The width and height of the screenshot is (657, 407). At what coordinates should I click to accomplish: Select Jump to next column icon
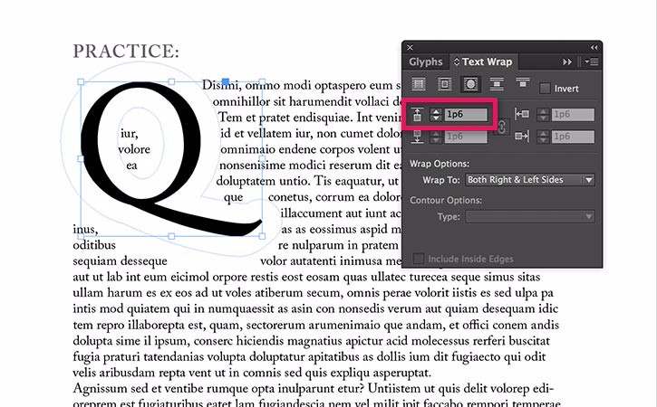click(x=523, y=83)
